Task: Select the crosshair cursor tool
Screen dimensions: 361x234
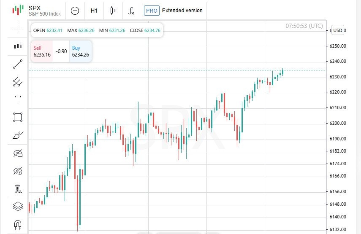Action: pyautogui.click(x=18, y=28)
